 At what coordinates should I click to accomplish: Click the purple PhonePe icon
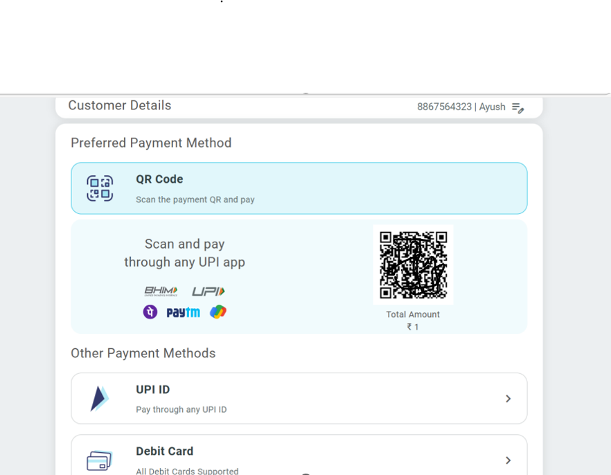(150, 312)
